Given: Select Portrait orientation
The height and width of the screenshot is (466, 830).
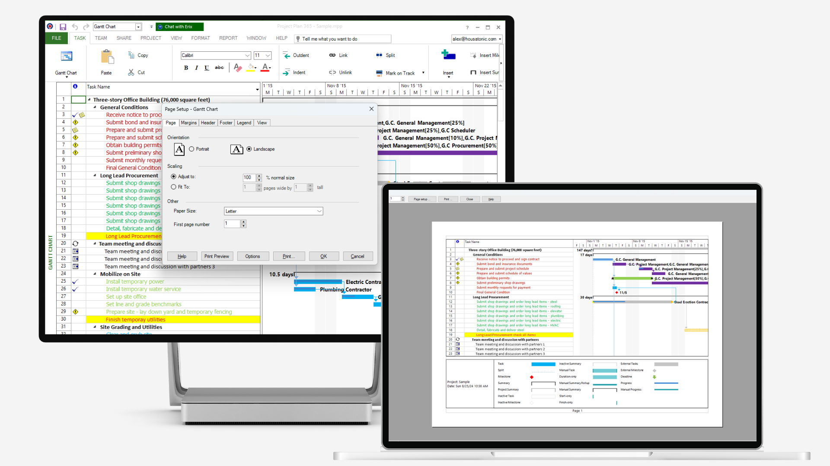Looking at the screenshot, I should [192, 149].
